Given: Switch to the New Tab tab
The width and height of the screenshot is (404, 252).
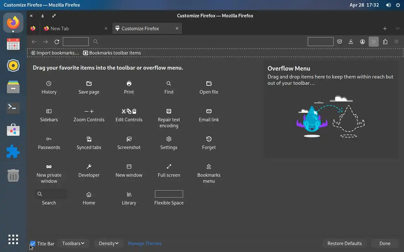Looking at the screenshot, I should [x=75, y=28].
